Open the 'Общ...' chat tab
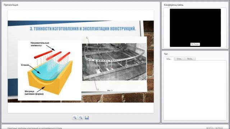This screenshot has width=230, height=129. tap(169, 59)
